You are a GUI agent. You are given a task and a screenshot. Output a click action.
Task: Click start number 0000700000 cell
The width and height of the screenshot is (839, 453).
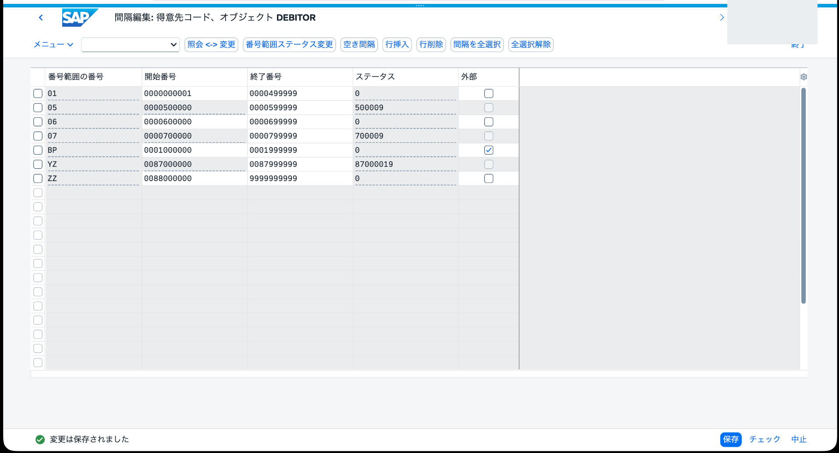195,136
